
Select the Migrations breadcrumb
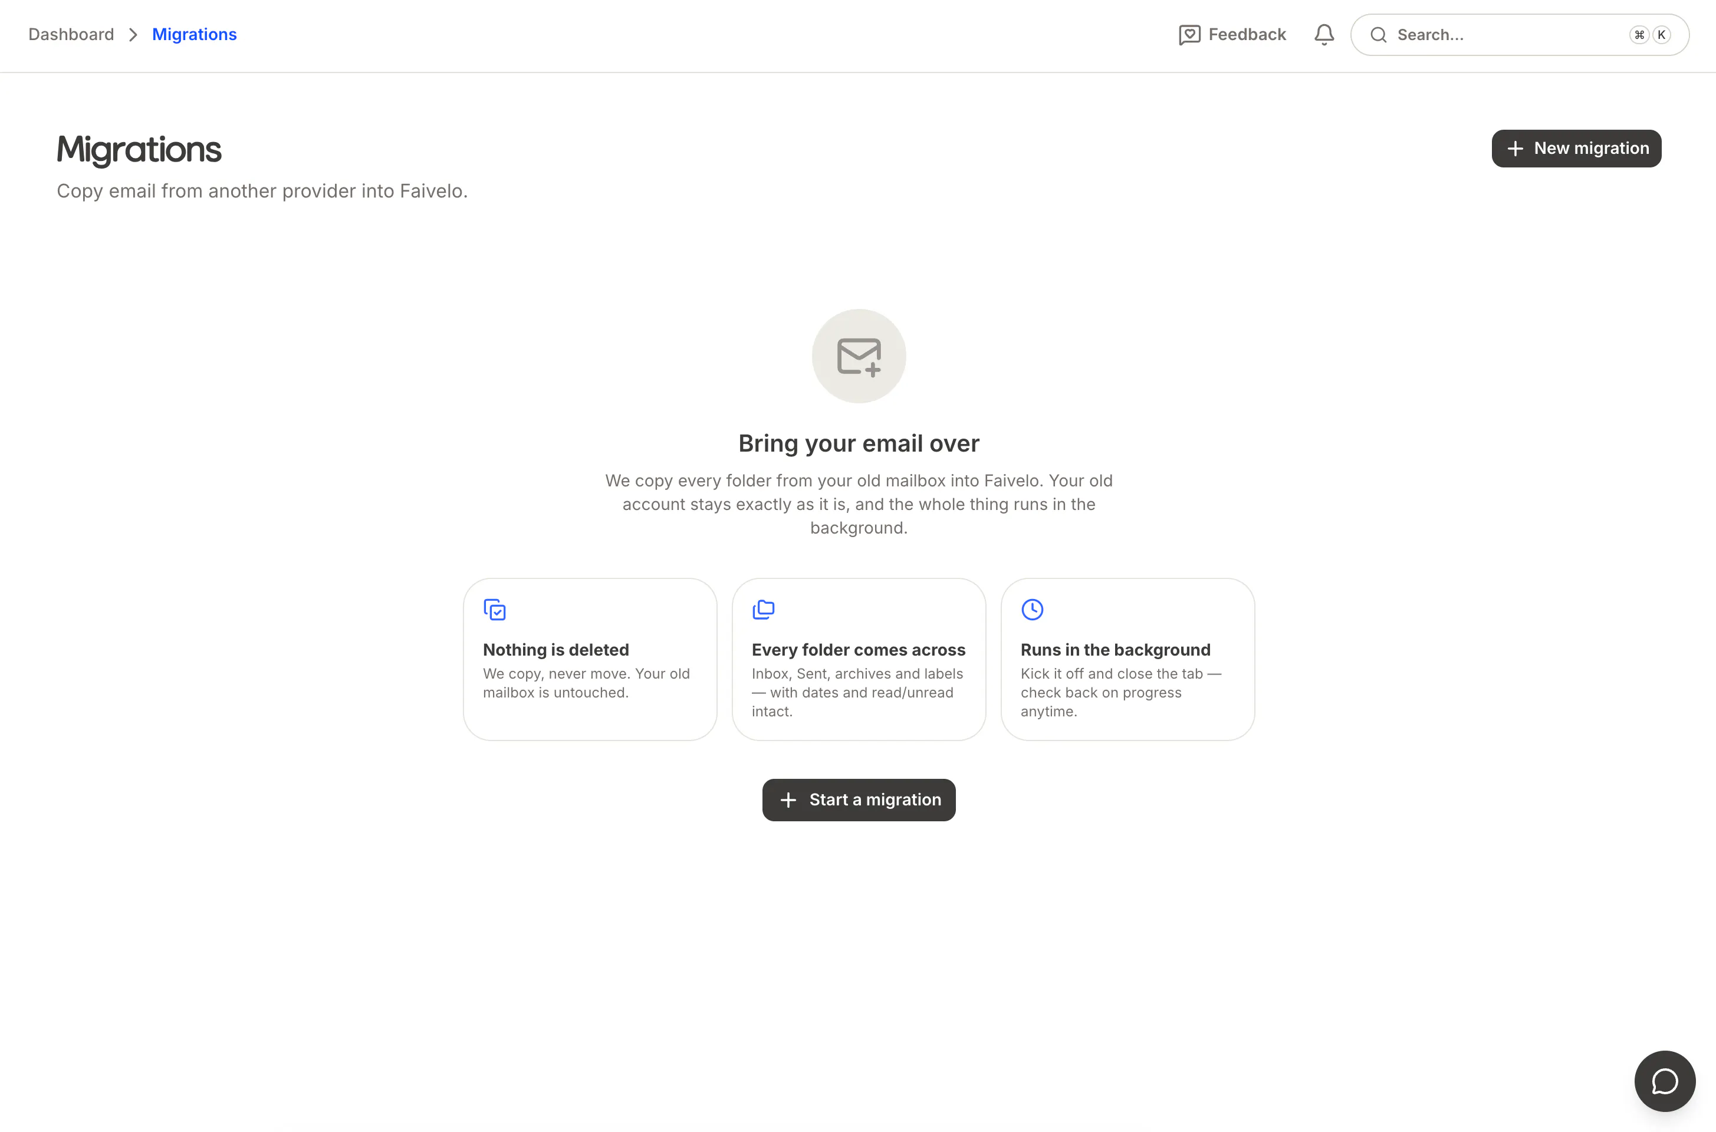(194, 35)
